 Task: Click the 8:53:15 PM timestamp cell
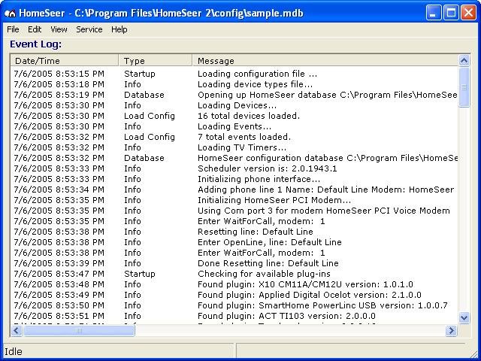pyautogui.click(x=59, y=74)
